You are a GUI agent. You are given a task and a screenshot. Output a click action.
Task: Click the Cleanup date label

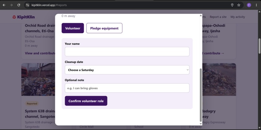point(74,62)
